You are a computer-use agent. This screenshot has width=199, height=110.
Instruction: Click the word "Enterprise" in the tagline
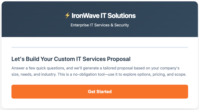[x=79, y=25]
